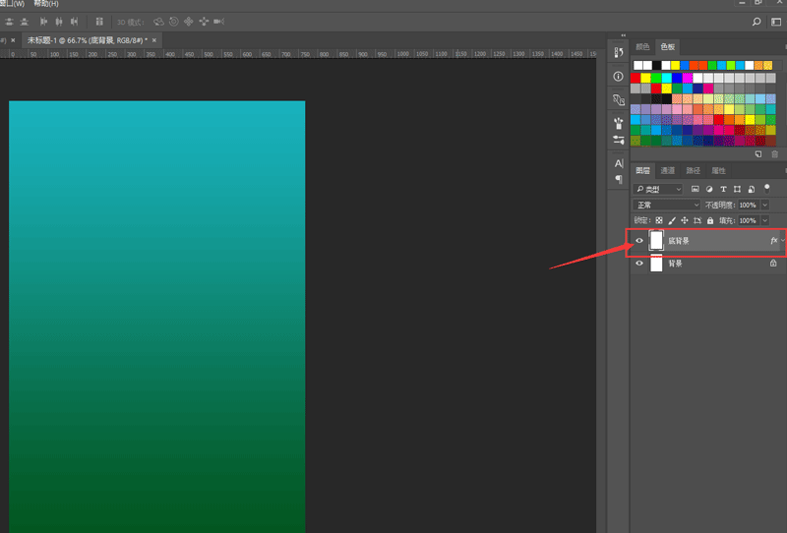Select the 背景 layer thumbnail
The width and height of the screenshot is (787, 533).
pyautogui.click(x=656, y=264)
